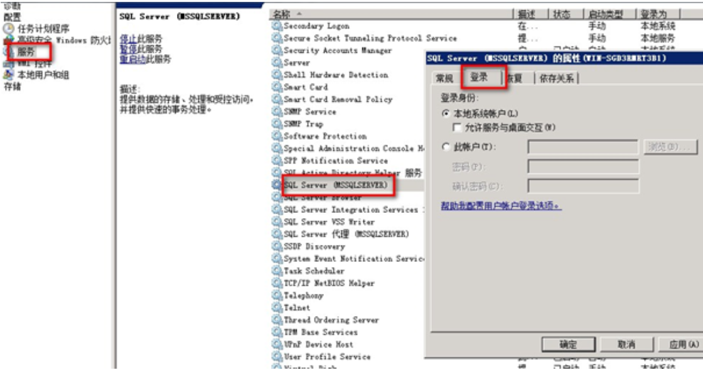Select the Security Accounts Manager service icon

point(277,50)
